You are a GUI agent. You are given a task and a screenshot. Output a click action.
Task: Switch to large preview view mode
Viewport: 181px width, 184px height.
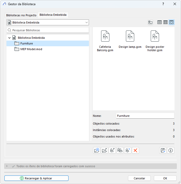[x=171, y=22]
